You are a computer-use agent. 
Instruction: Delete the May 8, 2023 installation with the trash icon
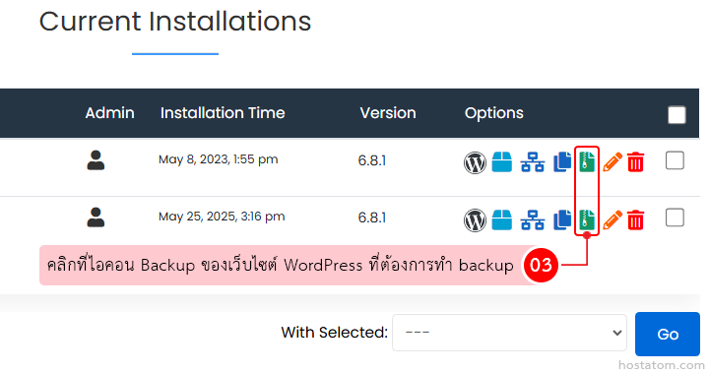(x=636, y=162)
